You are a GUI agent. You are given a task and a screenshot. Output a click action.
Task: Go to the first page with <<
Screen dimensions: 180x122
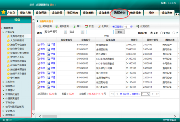tap(112, 94)
